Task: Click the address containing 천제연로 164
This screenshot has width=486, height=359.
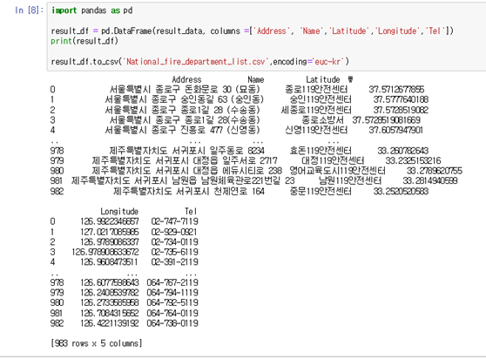Action: point(189,192)
